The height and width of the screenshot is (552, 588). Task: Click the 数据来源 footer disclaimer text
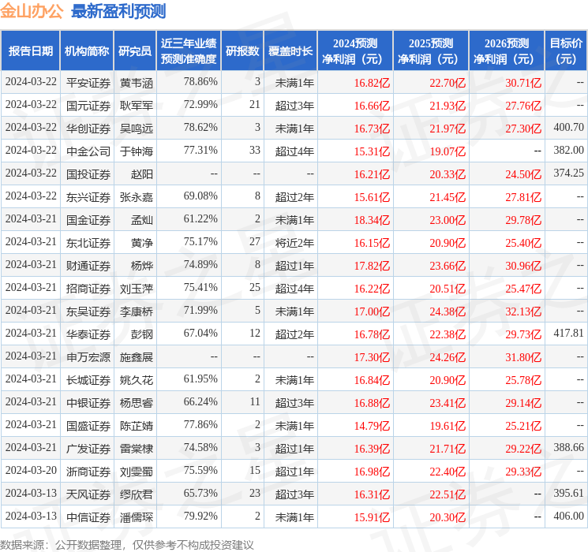(x=127, y=544)
